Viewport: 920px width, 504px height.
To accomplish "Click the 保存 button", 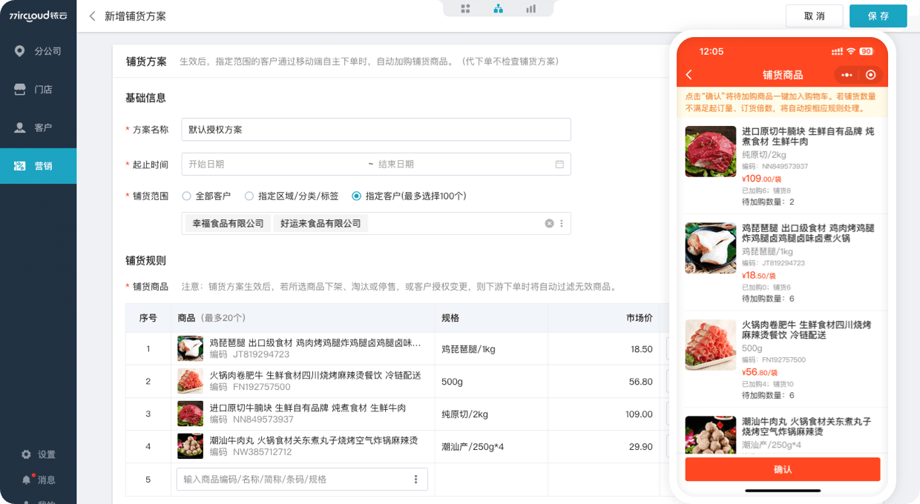I will (878, 16).
